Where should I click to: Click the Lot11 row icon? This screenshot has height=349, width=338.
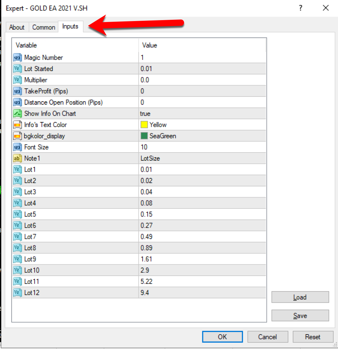17,282
